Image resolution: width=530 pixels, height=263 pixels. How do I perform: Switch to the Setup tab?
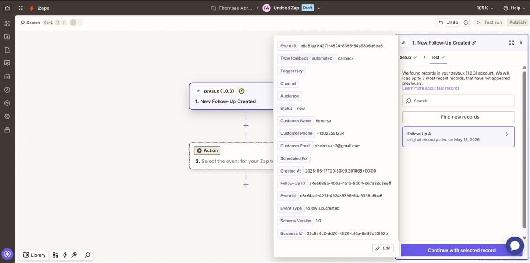point(408,57)
